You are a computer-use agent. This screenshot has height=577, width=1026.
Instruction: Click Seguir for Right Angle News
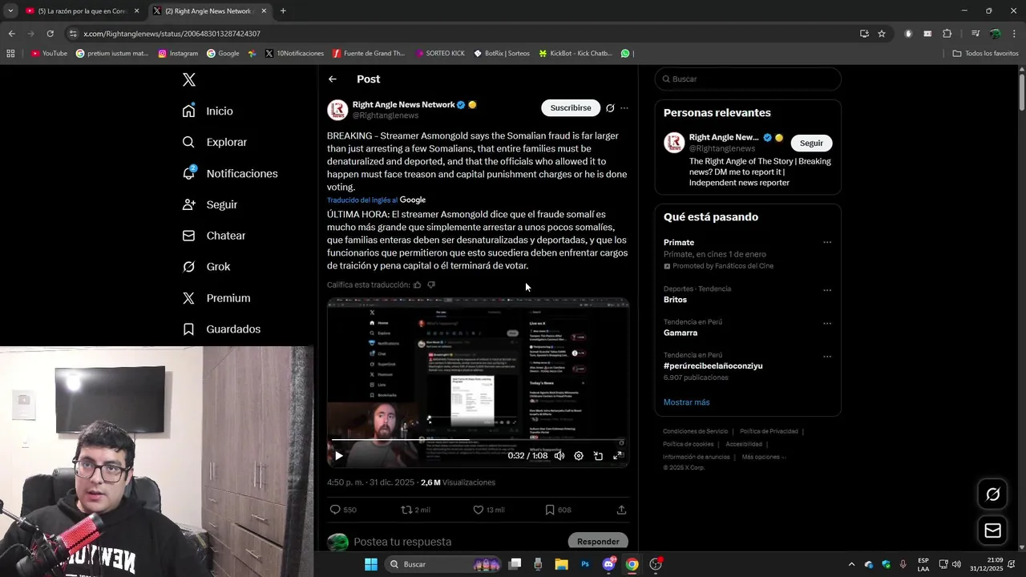811,143
